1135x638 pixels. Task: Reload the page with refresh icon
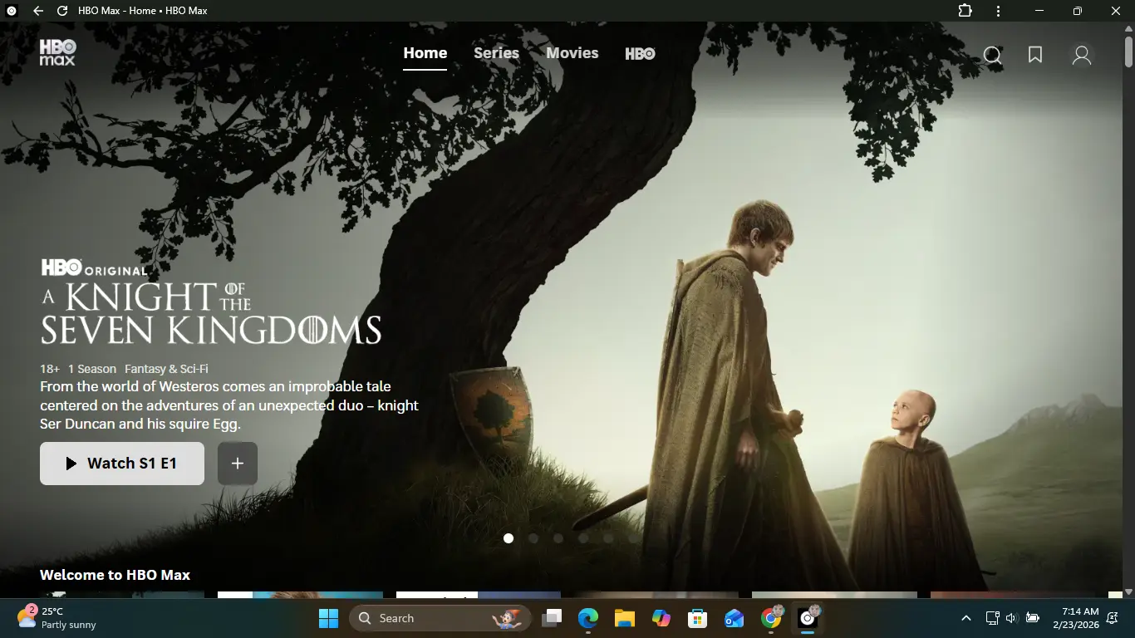coord(62,11)
